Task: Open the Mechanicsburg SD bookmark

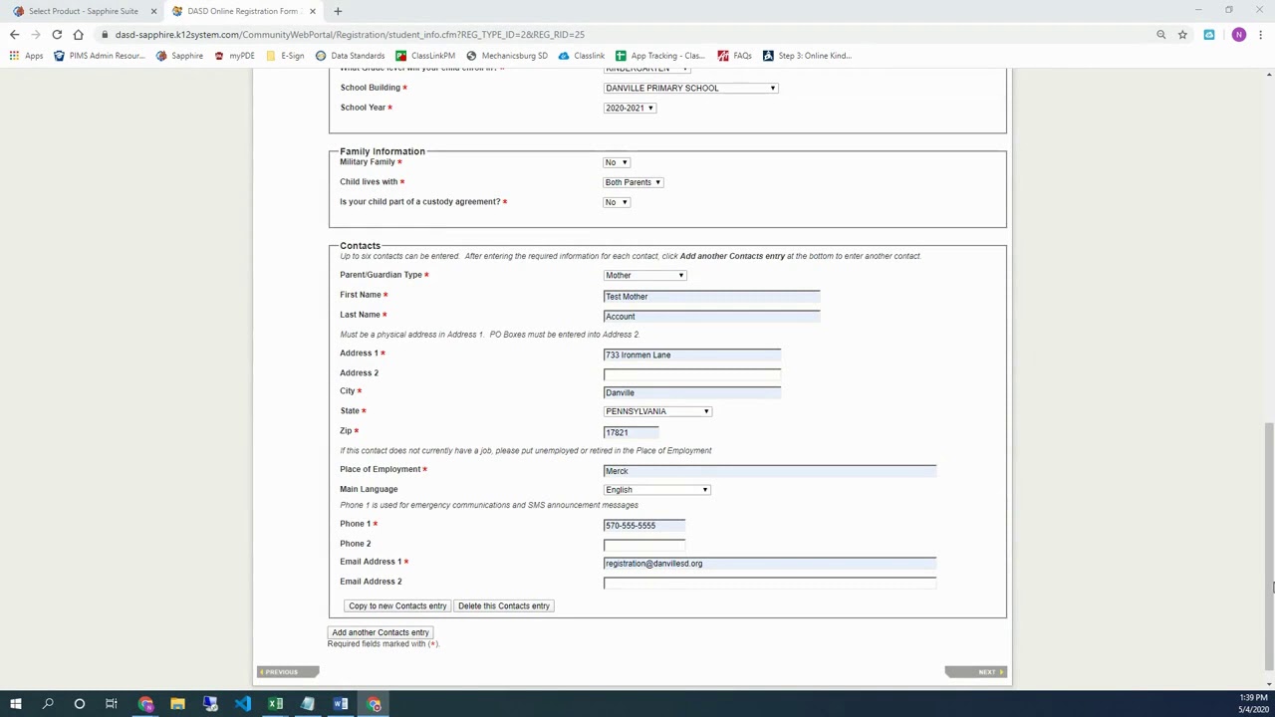Action: [507, 56]
